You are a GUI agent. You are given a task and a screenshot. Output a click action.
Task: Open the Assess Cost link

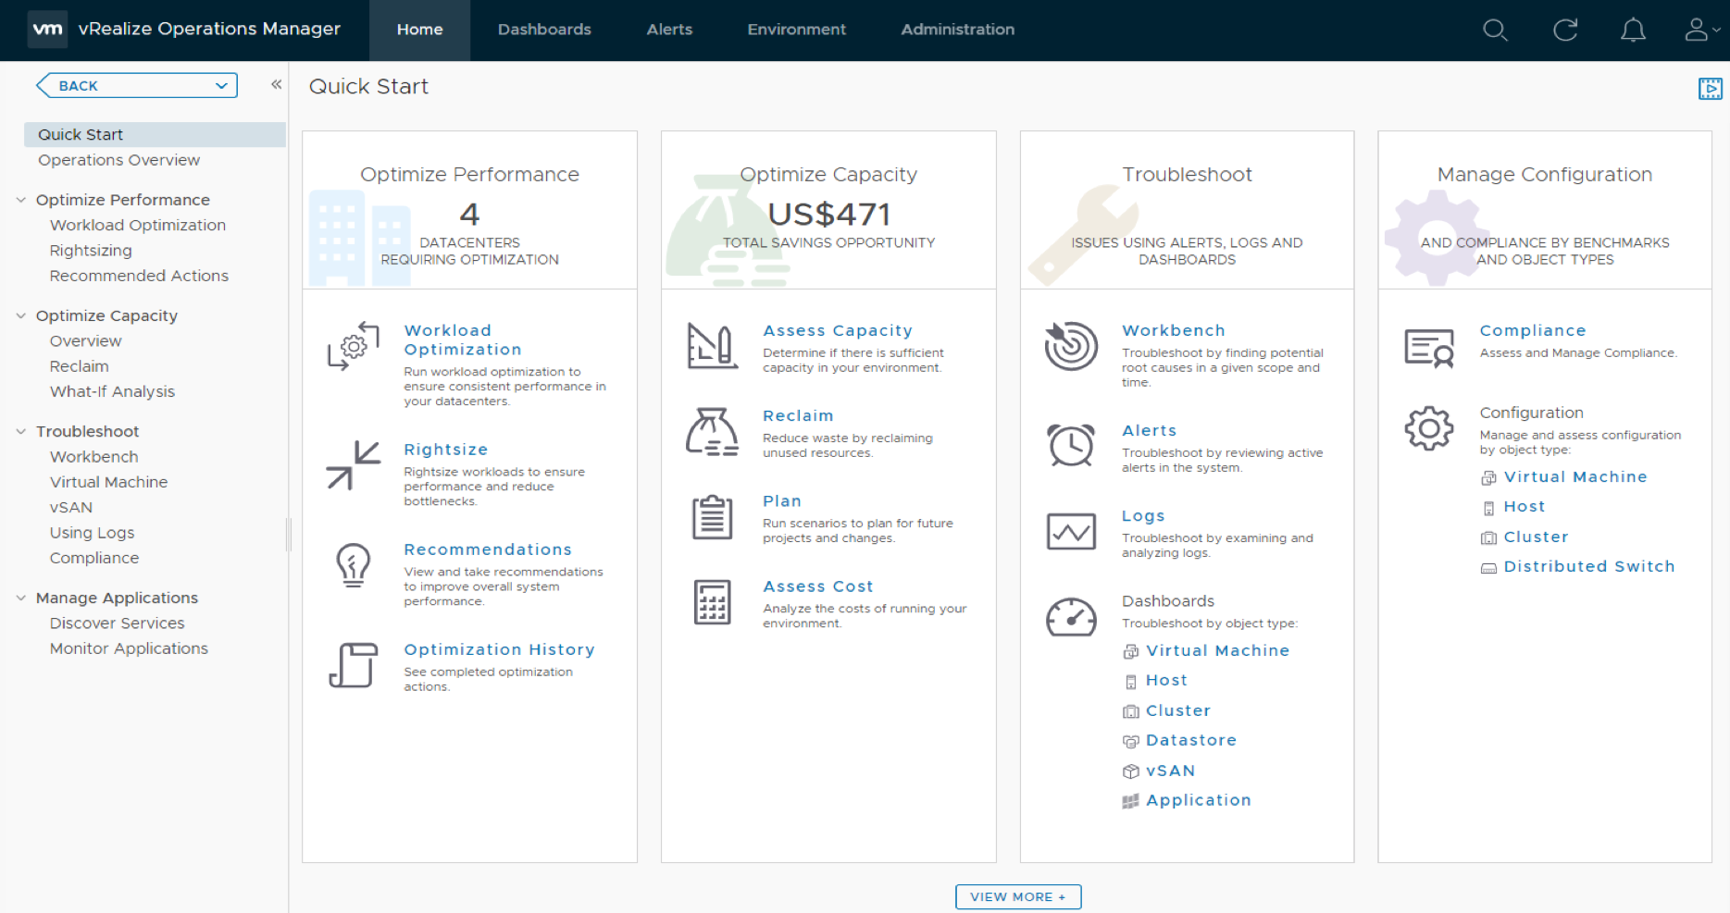(818, 586)
